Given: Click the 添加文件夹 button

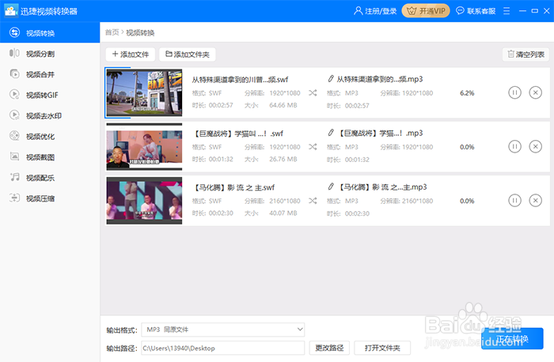Looking at the screenshot, I should point(188,55).
